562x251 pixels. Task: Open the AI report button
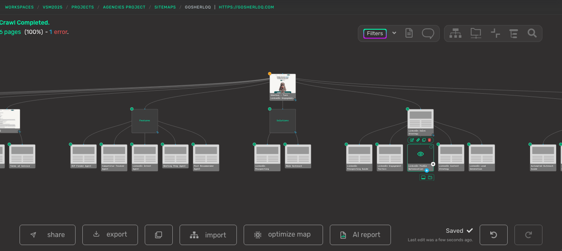[360, 235]
